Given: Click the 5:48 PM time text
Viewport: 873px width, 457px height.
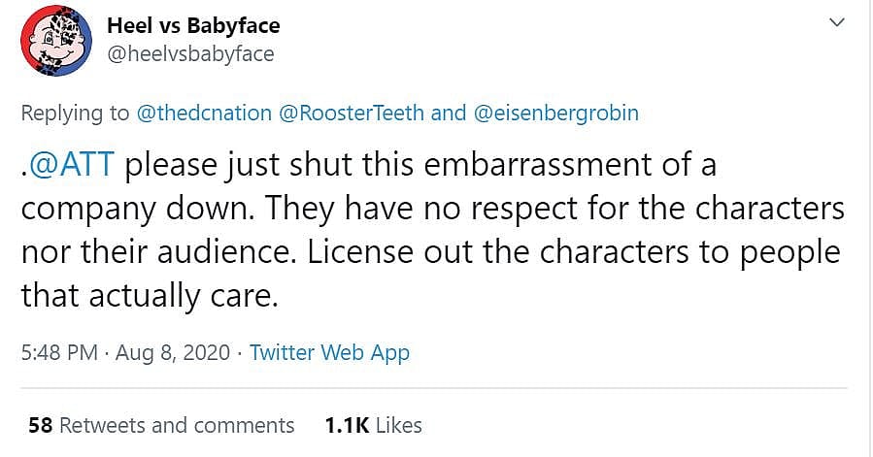Looking at the screenshot, I should 59,352.
